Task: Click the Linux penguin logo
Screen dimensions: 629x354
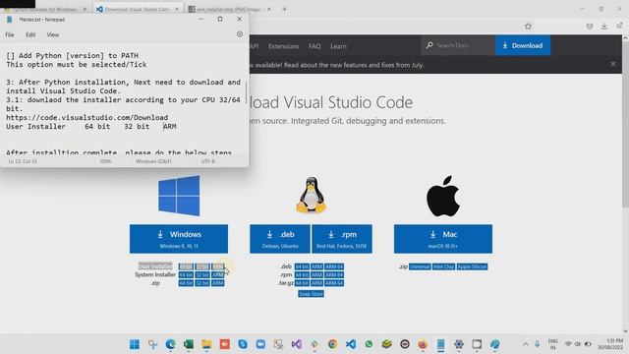Action: tap(312, 195)
